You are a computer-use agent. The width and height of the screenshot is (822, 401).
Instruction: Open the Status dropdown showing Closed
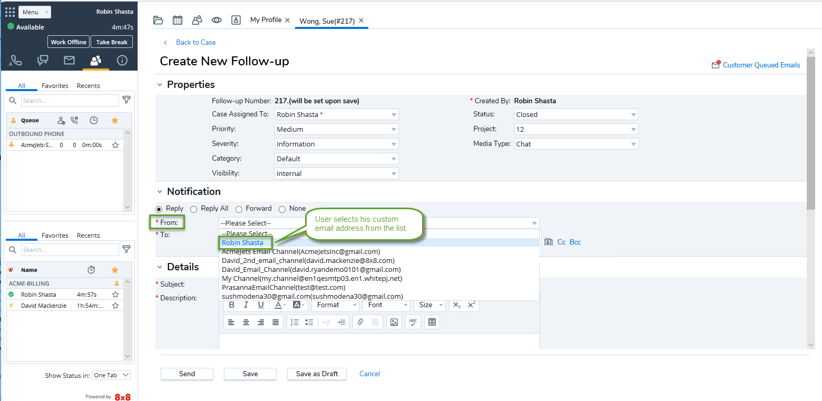[576, 114]
